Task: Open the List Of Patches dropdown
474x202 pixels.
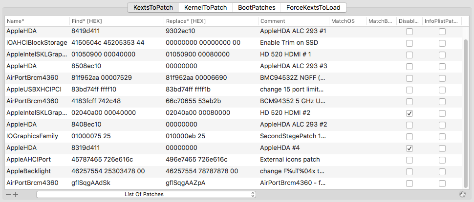Action: pyautogui.click(x=146, y=195)
